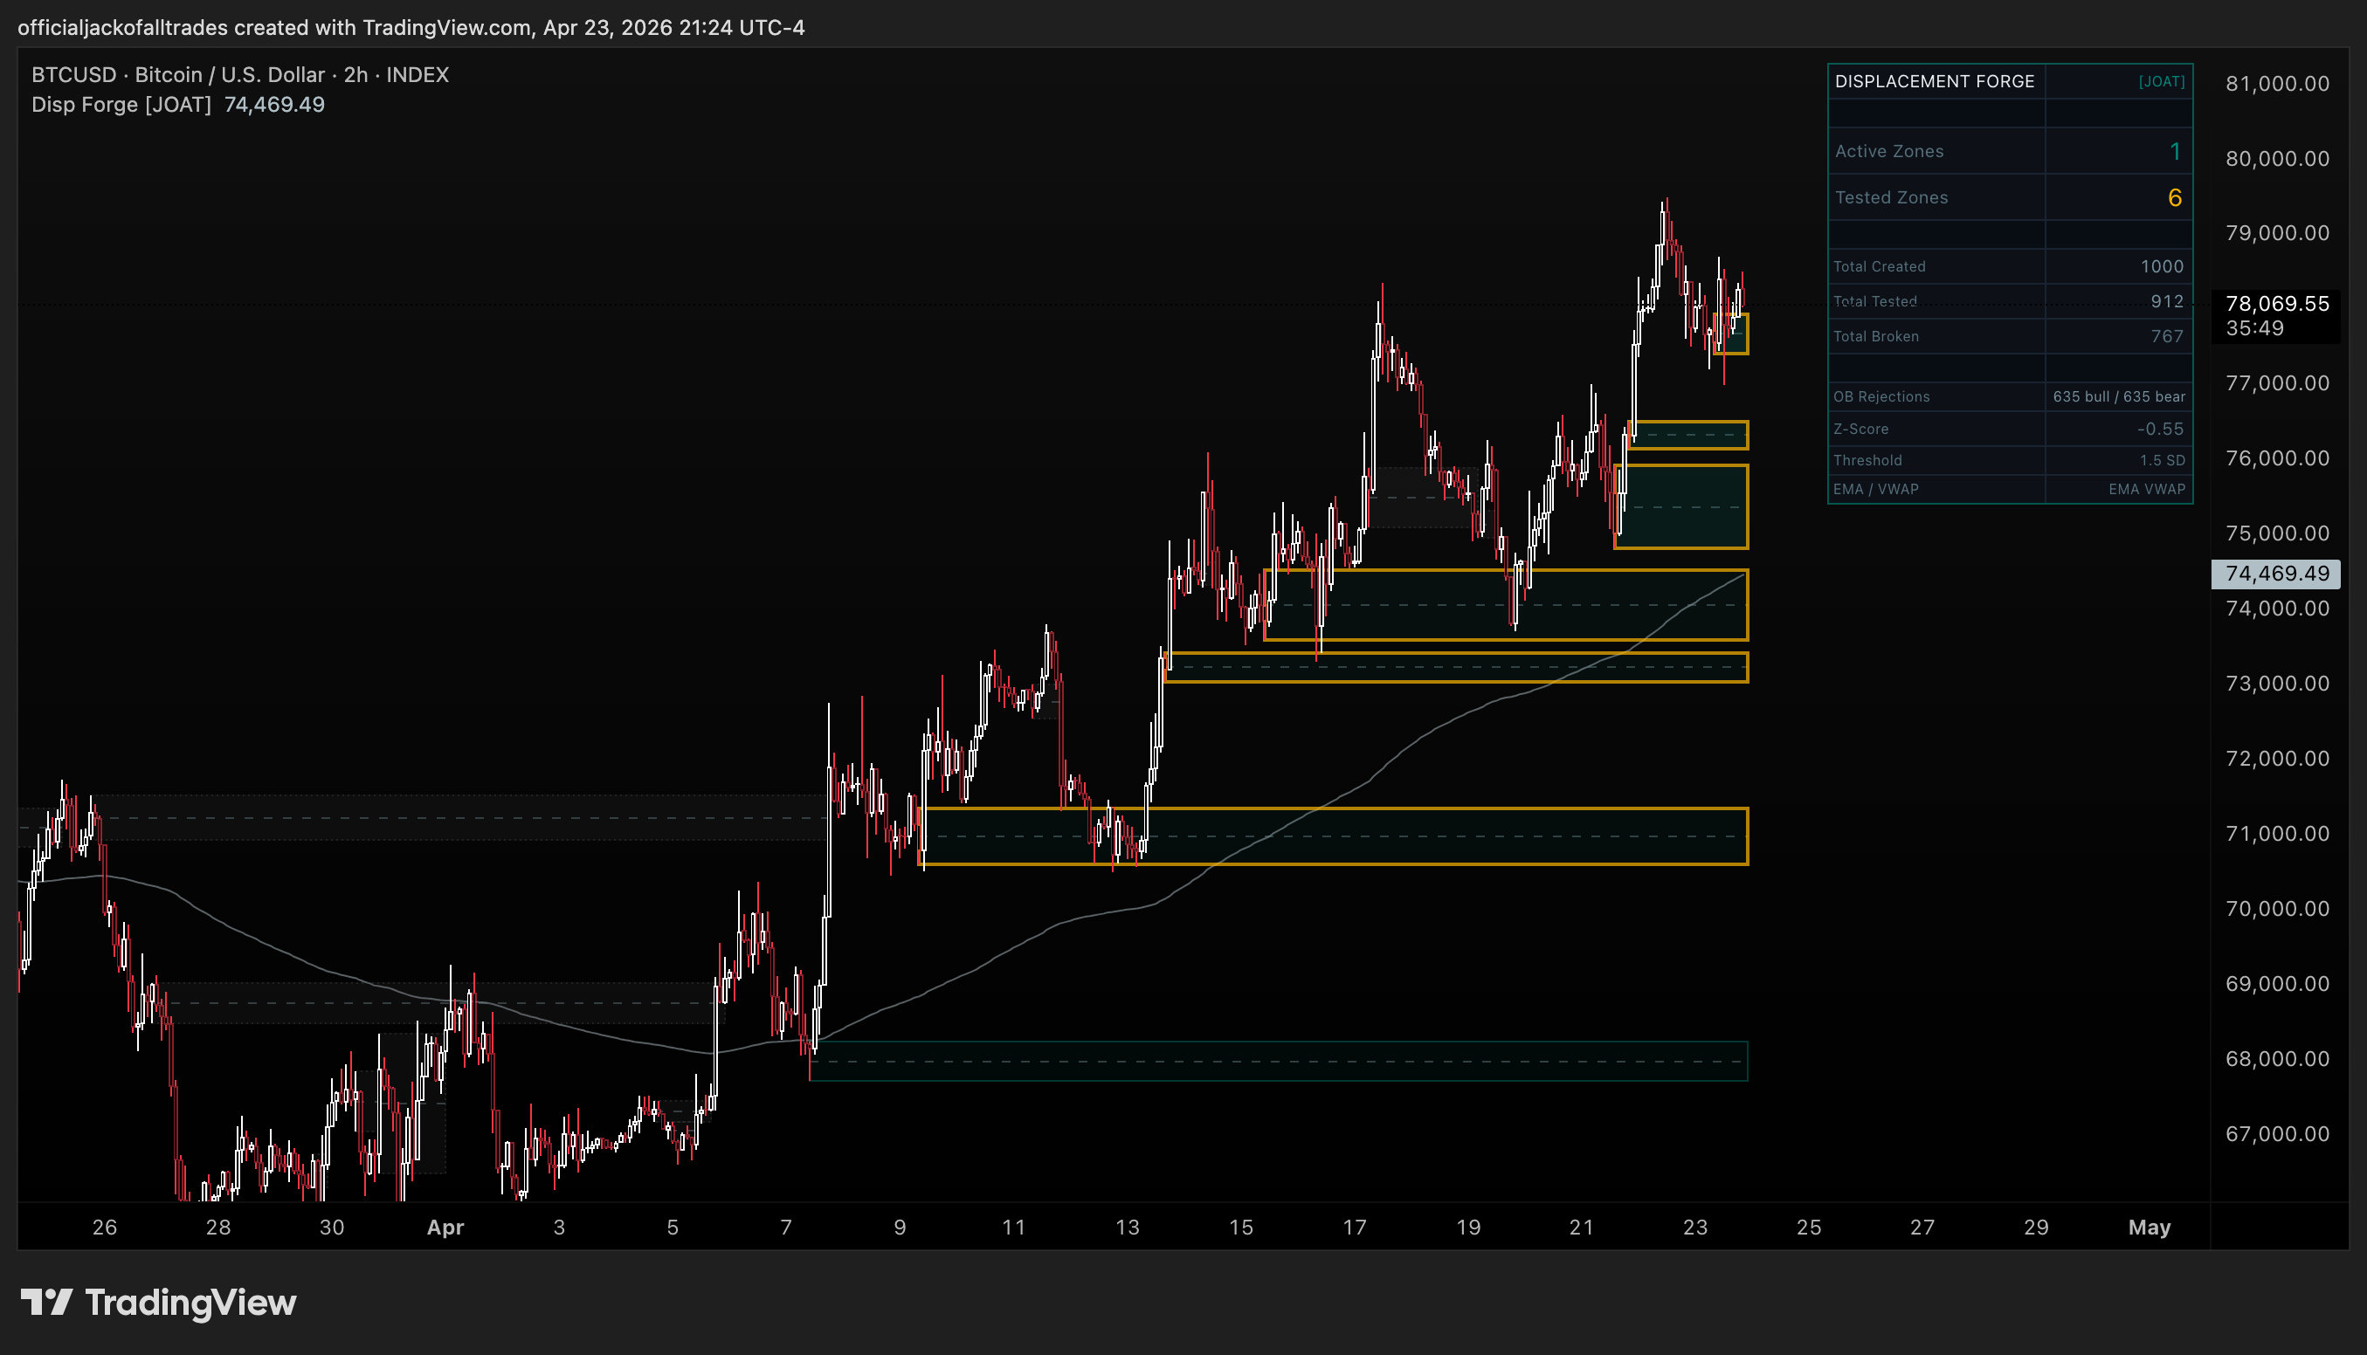Click the [JOAT] tag in the table header
Screen dimensions: 2367x1355
click(2161, 81)
